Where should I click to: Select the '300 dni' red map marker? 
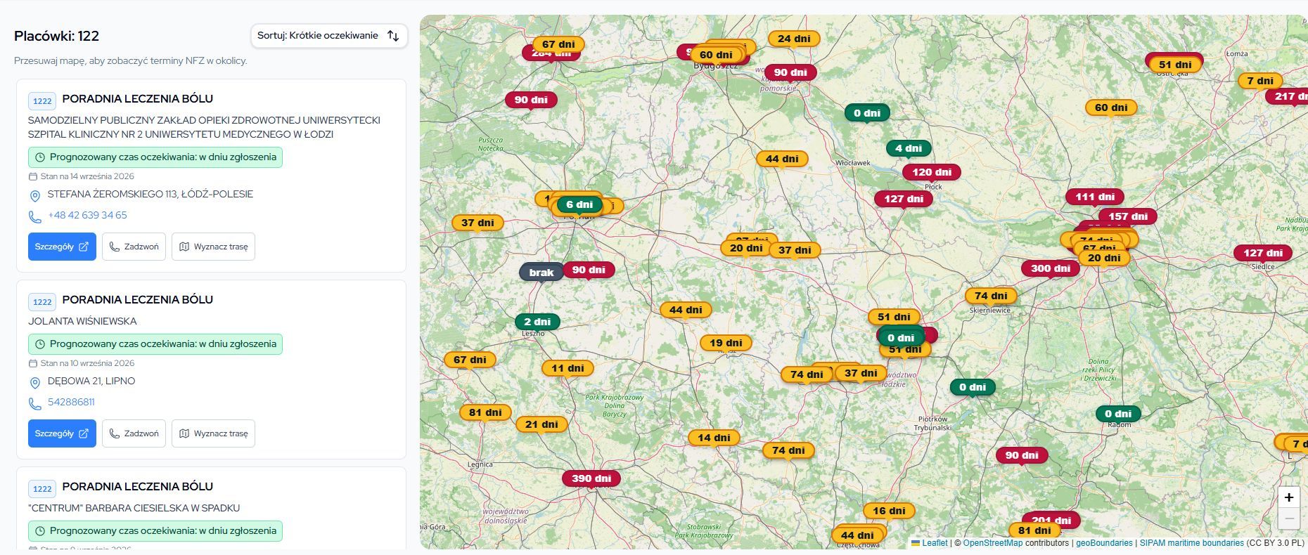pos(1051,268)
